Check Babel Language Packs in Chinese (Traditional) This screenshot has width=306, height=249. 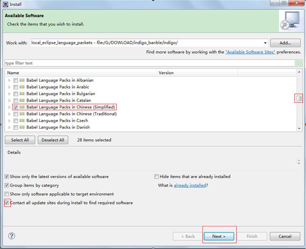coord(15,114)
